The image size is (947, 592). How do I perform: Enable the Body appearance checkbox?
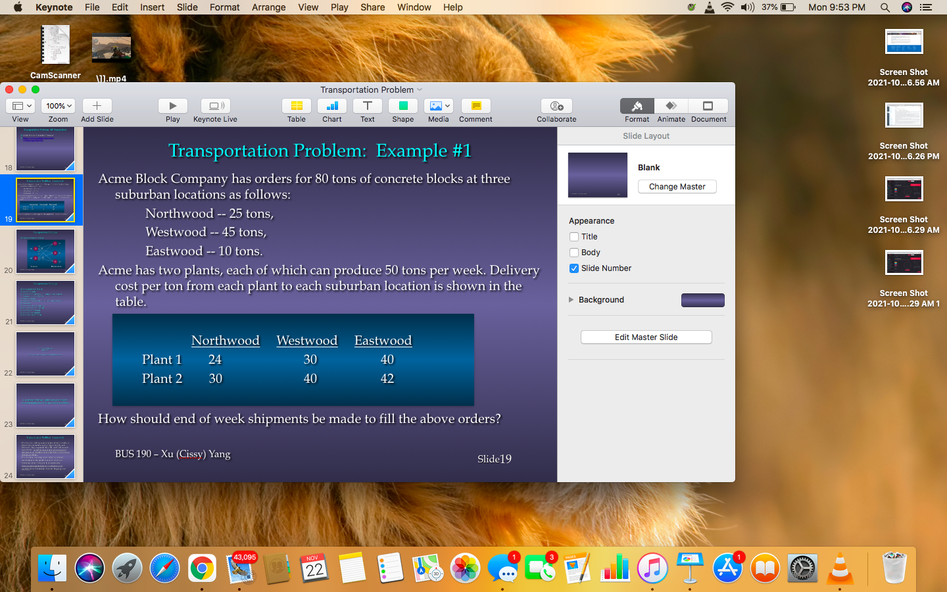(x=573, y=252)
